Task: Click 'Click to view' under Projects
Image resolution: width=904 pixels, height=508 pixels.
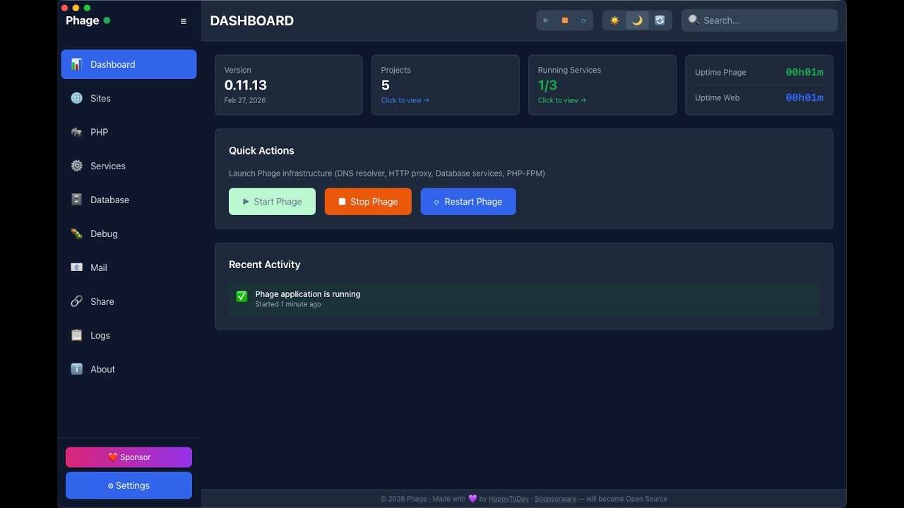Action: (x=405, y=100)
